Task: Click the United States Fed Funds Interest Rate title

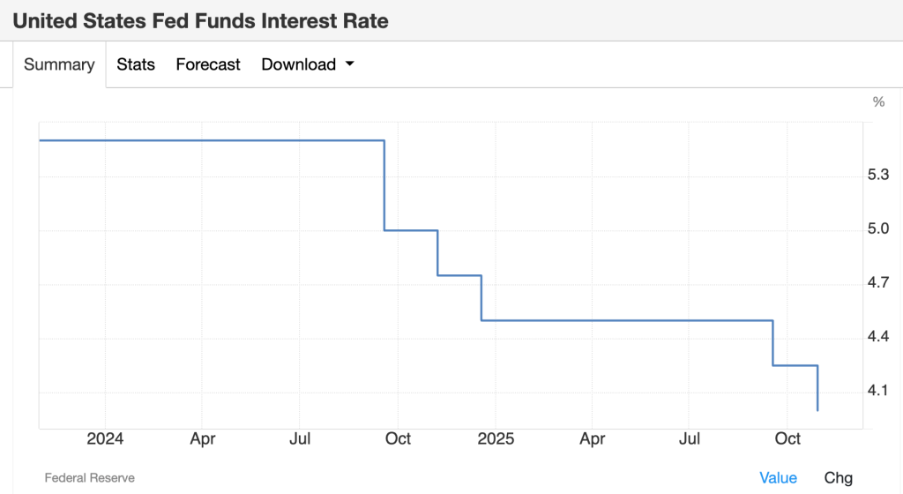Action: point(200,20)
